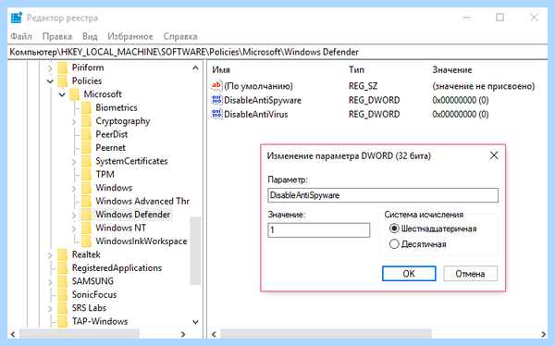
Task: Click the Windows folder icon
Action: (x=86, y=188)
